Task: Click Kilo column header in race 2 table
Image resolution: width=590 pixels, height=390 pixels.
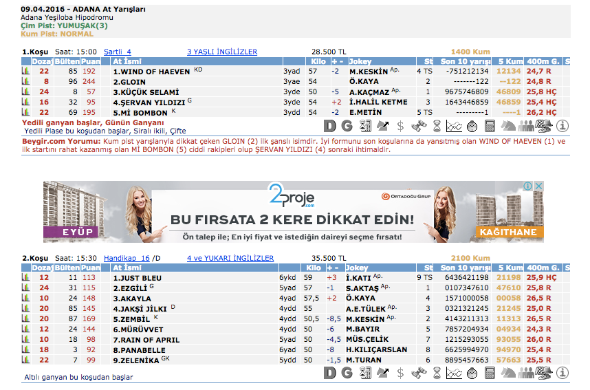Action: (313, 268)
